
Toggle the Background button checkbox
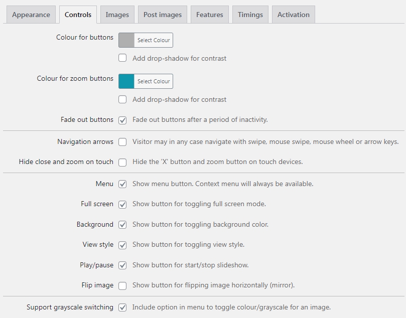coord(122,225)
